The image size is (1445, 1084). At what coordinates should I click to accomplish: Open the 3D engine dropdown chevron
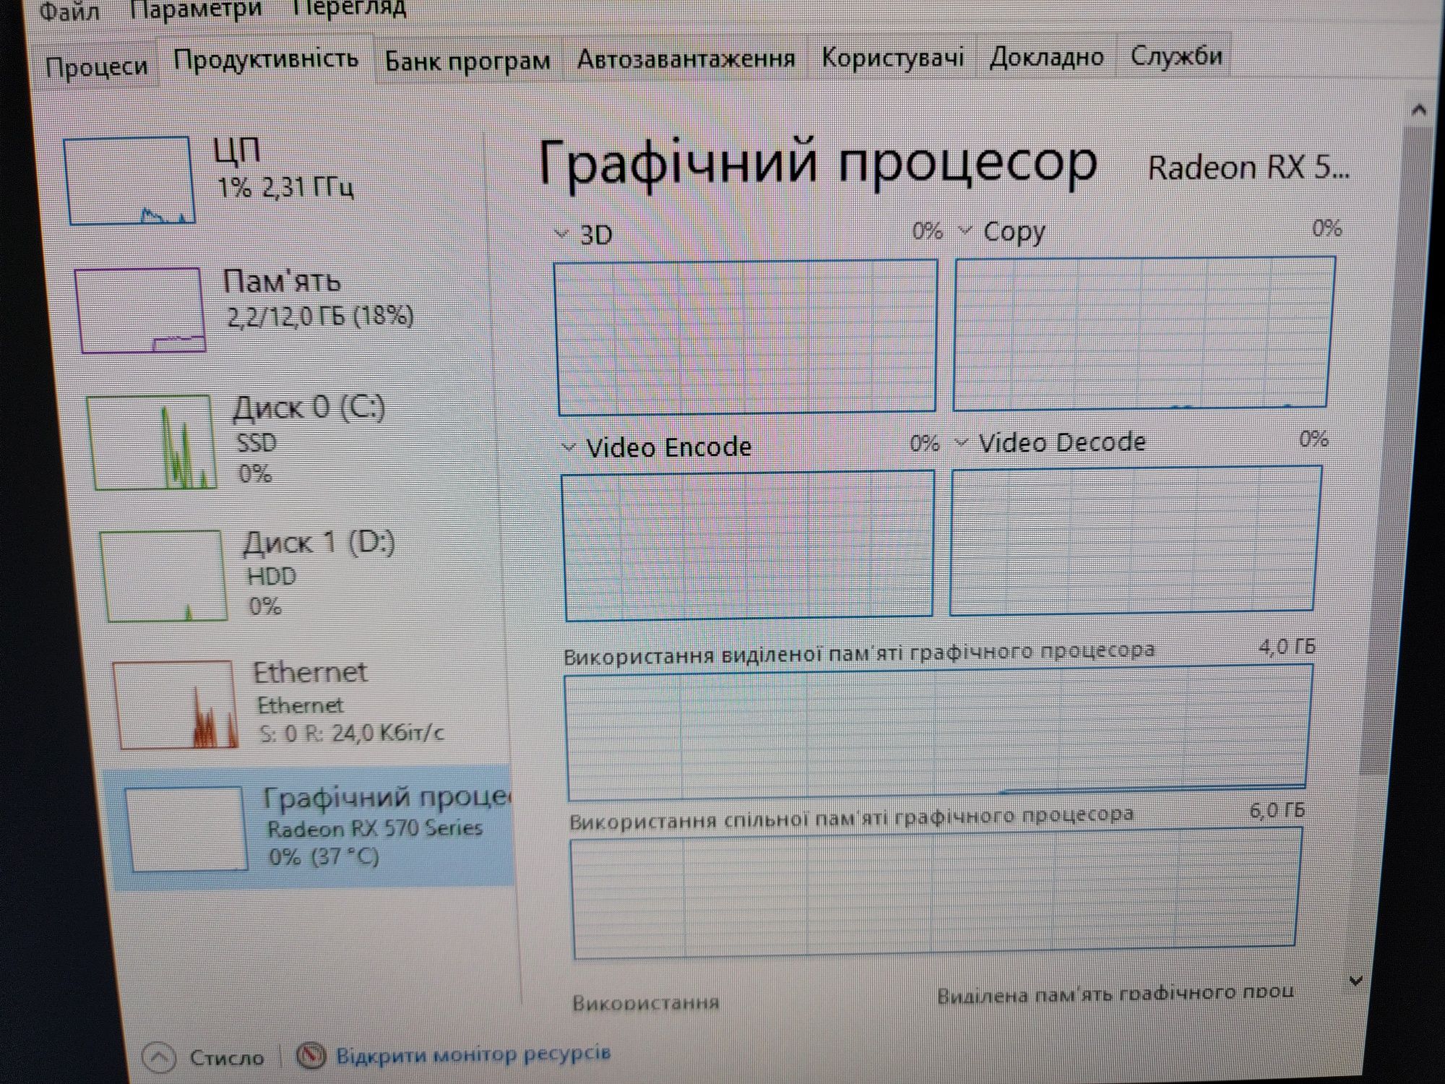tap(561, 234)
